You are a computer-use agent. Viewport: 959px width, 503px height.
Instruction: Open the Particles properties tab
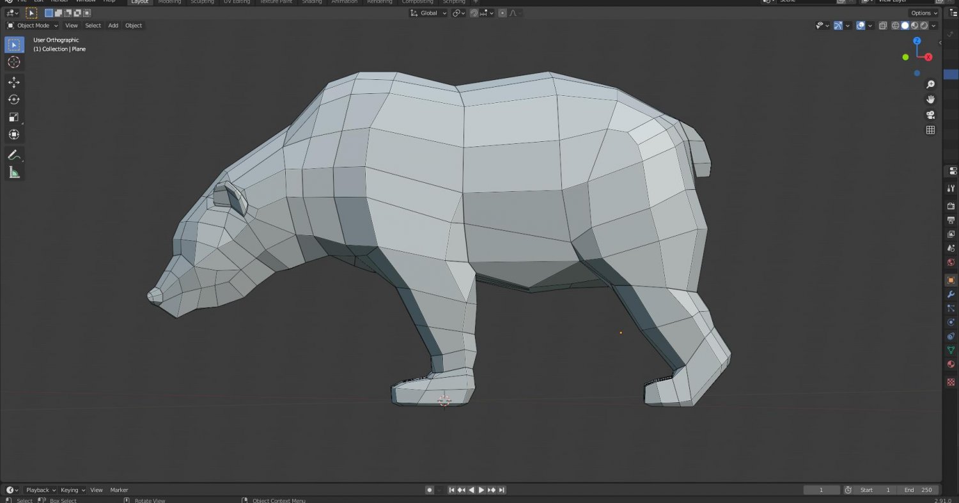point(951,308)
